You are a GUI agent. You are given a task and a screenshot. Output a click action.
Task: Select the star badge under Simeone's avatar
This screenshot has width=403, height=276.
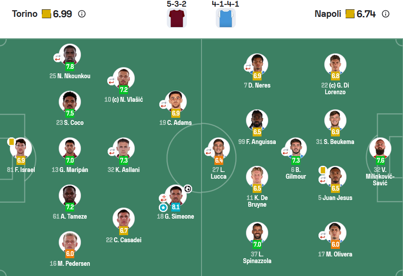(x=163, y=208)
